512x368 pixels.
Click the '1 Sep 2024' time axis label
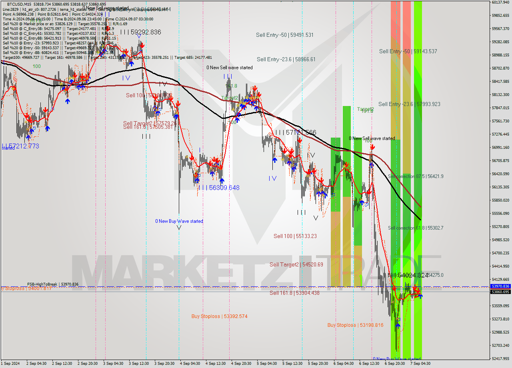click(10, 364)
